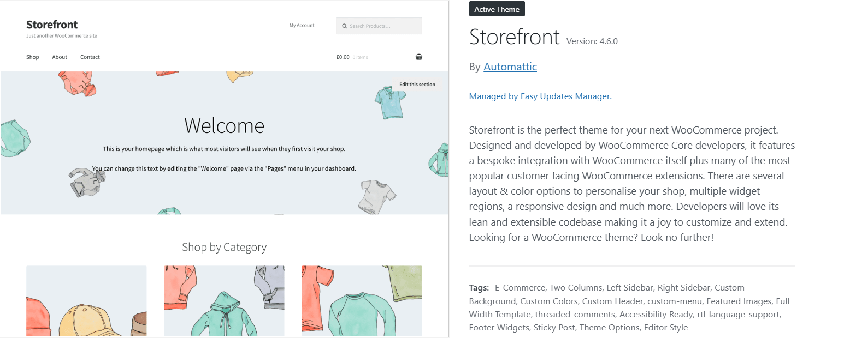Open the green hoodie category thumbnail
850x350 pixels.
(x=224, y=301)
